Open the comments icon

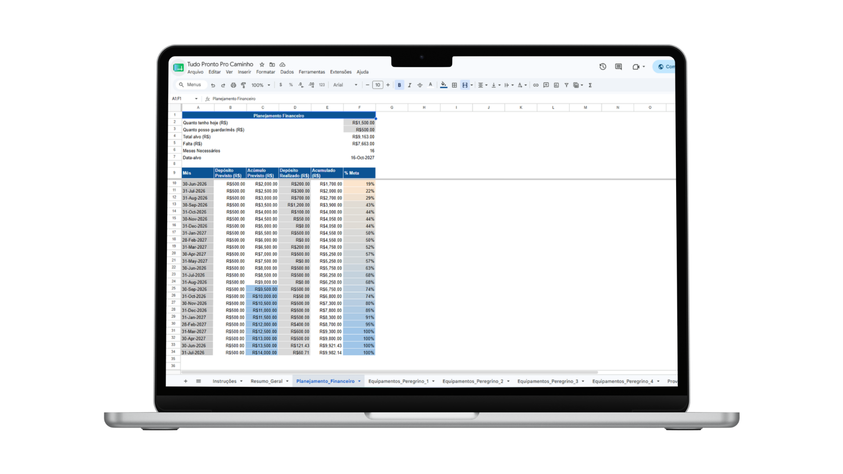coord(619,67)
